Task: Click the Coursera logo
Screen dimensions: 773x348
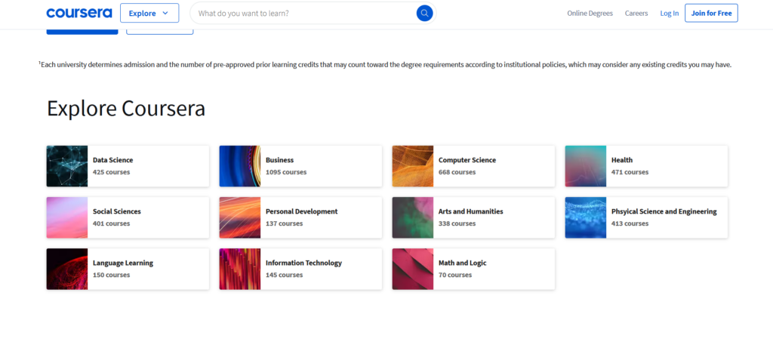Action: [79, 14]
